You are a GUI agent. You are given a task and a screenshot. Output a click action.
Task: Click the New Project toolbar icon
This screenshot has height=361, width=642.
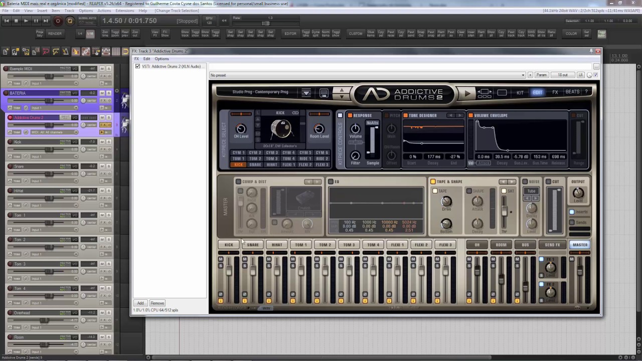pyautogui.click(x=6, y=52)
